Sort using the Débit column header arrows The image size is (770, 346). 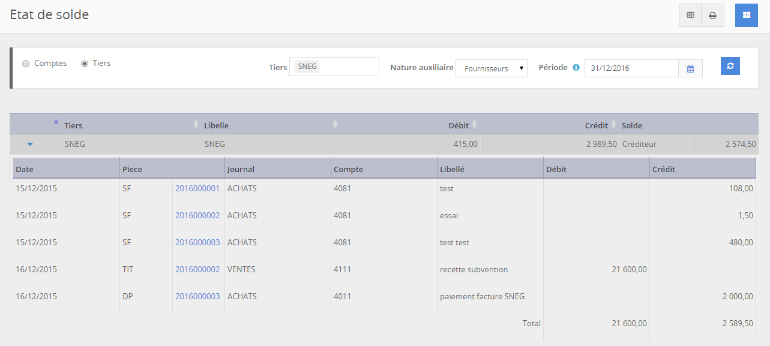474,125
